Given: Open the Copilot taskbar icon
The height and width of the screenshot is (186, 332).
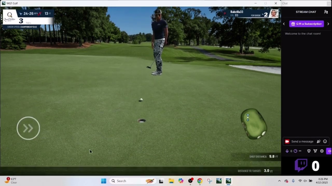Looking at the screenshot, I should click(181, 181).
